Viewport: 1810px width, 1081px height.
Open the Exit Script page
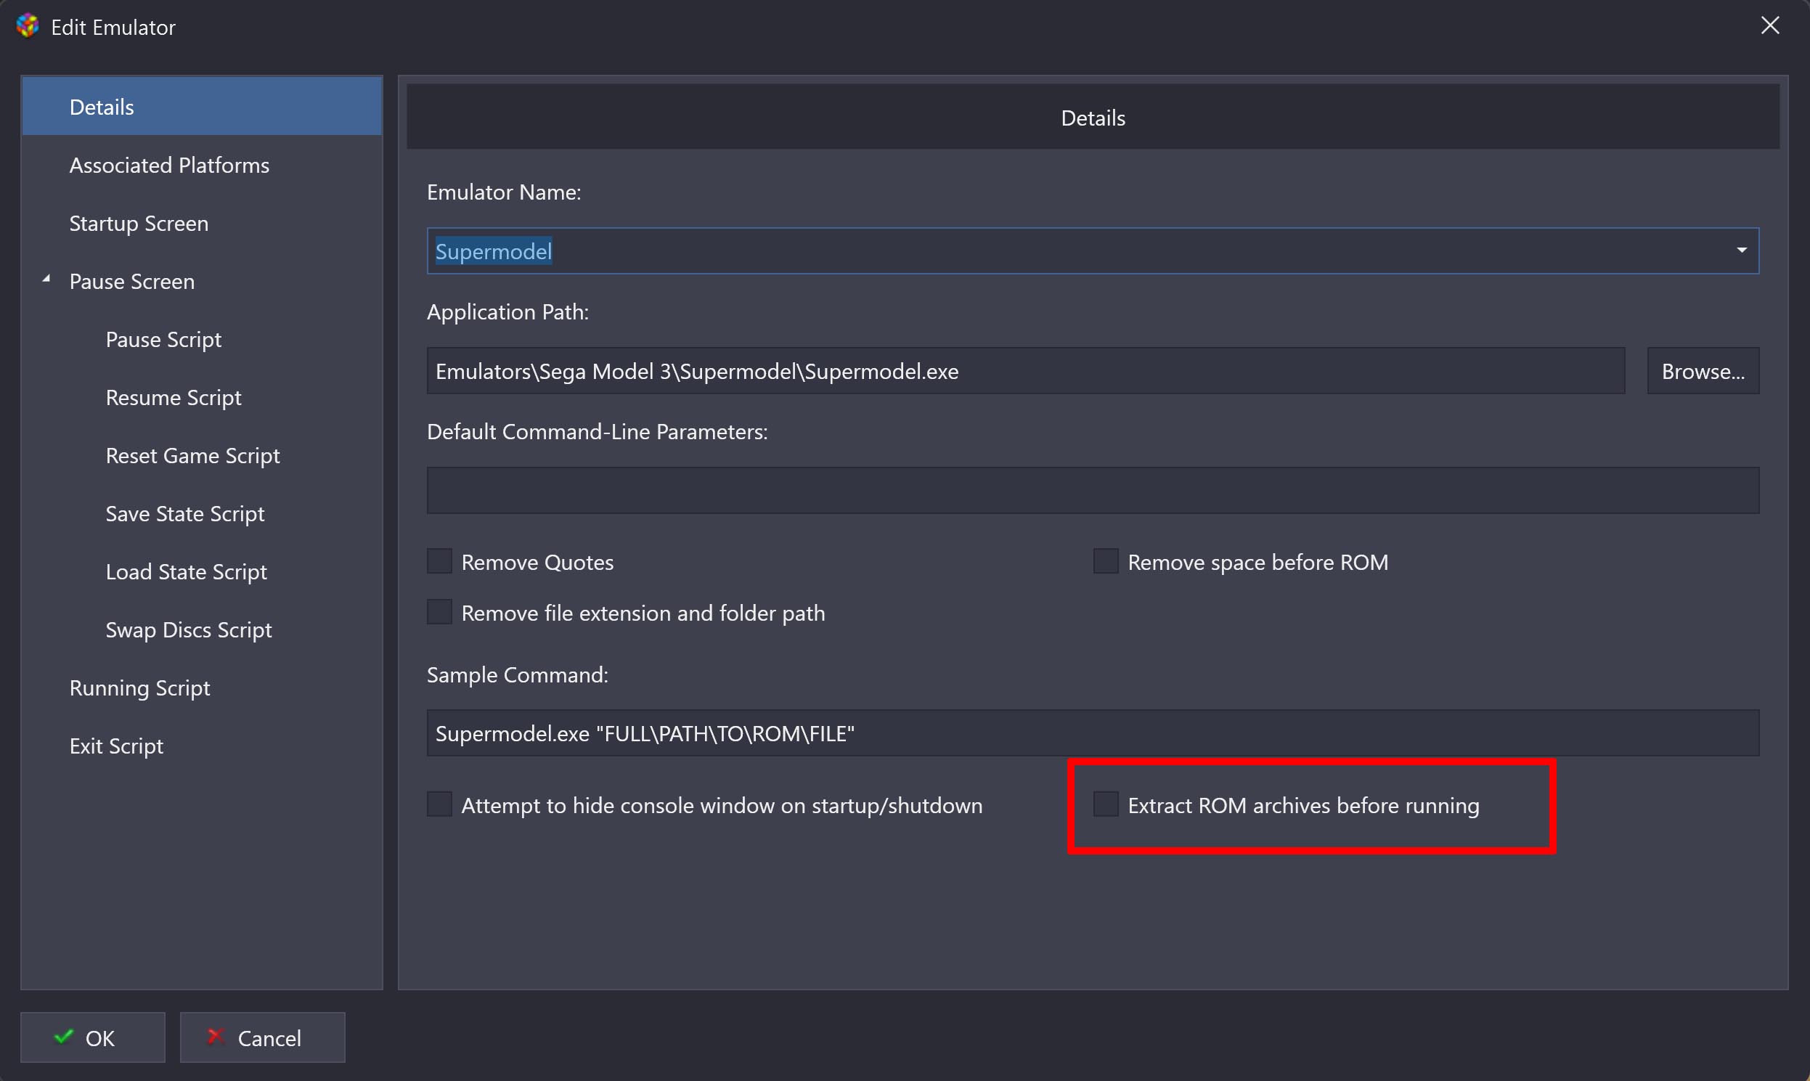click(116, 746)
